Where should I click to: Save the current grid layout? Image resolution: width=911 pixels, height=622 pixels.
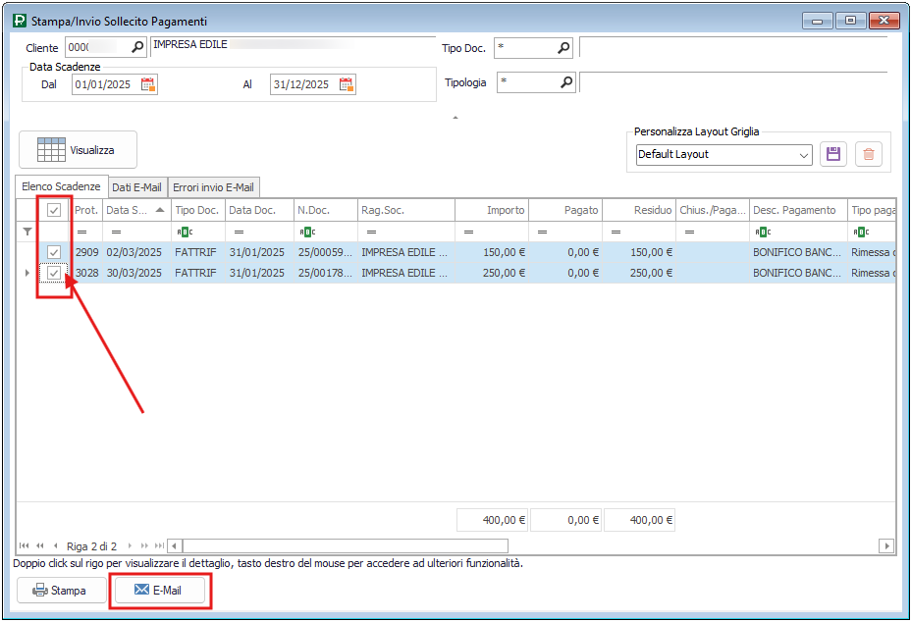coord(833,154)
